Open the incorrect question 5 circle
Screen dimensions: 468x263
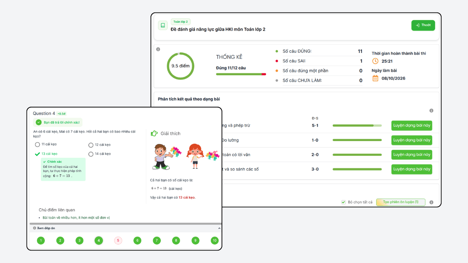(118, 241)
